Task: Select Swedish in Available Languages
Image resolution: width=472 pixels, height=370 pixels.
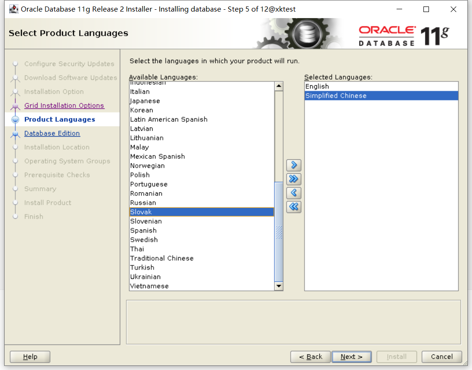Action: [202, 240]
